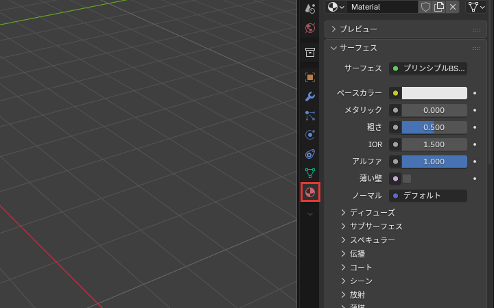Open the Collection properties tab icon

[x=310, y=52]
